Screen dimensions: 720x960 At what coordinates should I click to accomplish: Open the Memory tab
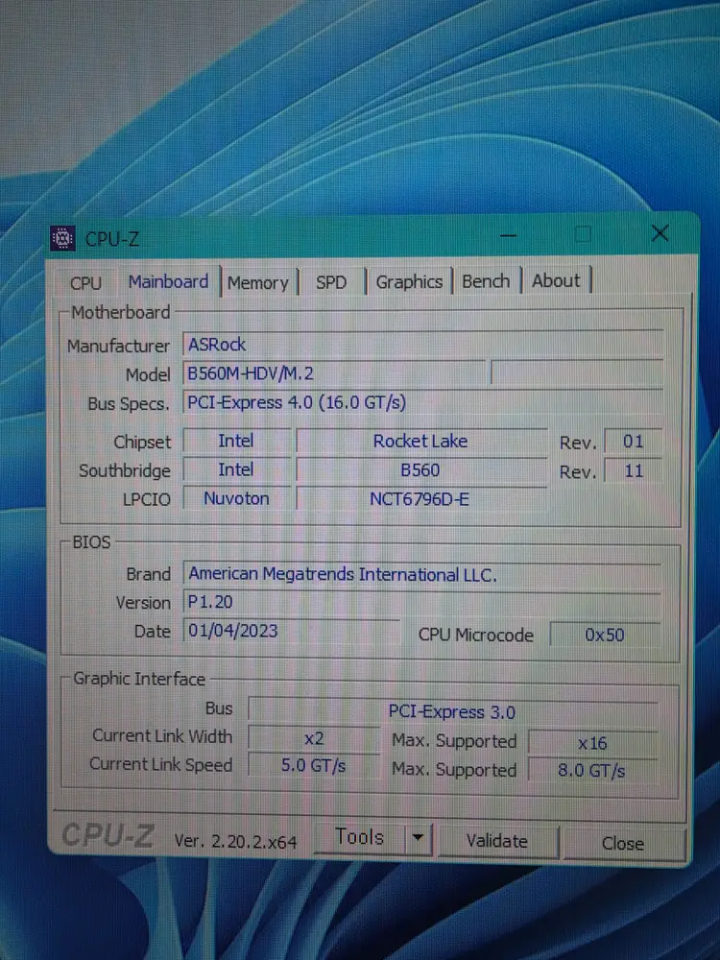pyautogui.click(x=257, y=283)
